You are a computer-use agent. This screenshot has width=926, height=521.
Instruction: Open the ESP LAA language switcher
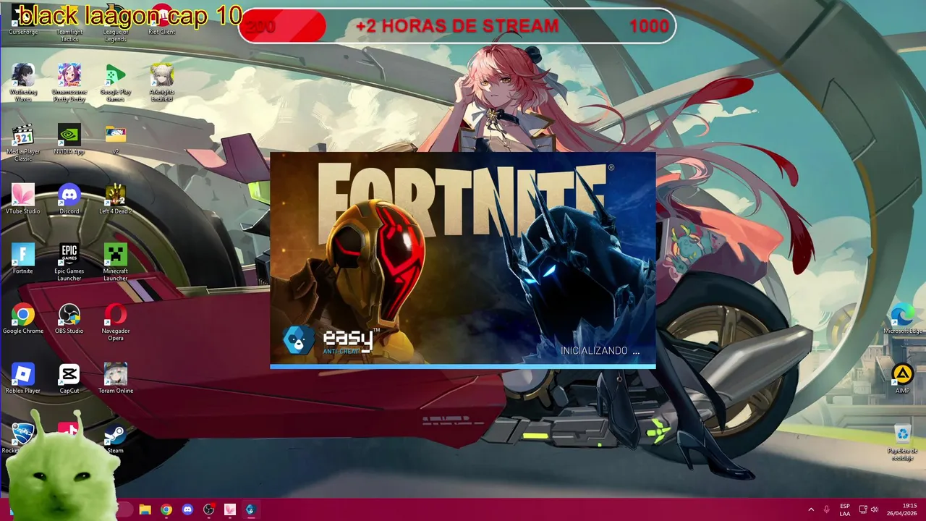pyautogui.click(x=845, y=509)
